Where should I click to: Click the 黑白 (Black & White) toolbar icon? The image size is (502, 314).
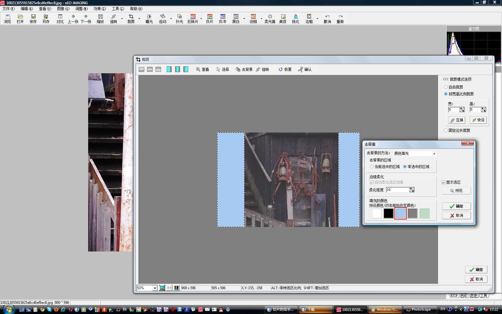coord(236,19)
